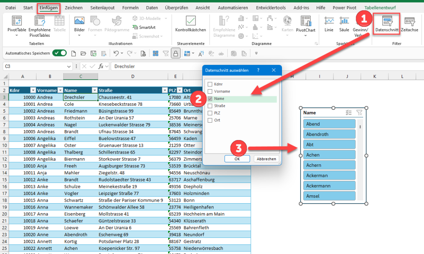424x254 pixels.
Task: Open the Zeitachse timeline filter
Action: coord(410,22)
